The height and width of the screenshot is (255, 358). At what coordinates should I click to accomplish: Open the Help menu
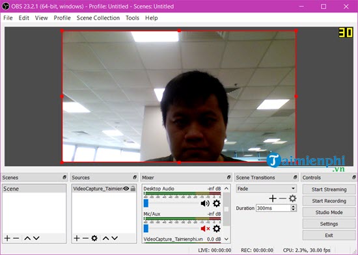pyautogui.click(x=152, y=18)
